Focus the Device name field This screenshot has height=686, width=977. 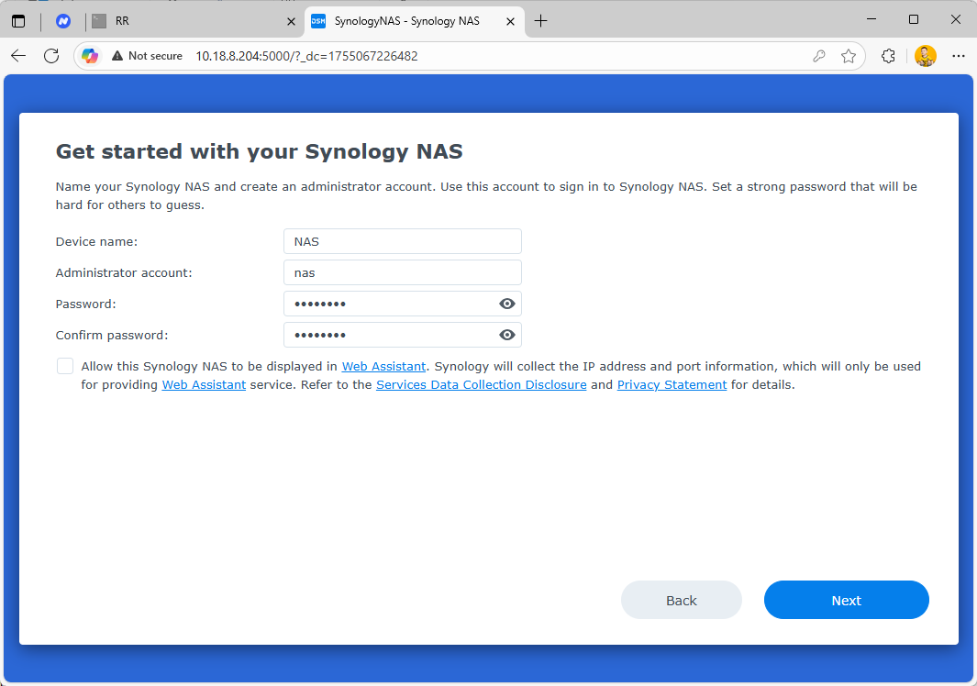click(x=403, y=241)
